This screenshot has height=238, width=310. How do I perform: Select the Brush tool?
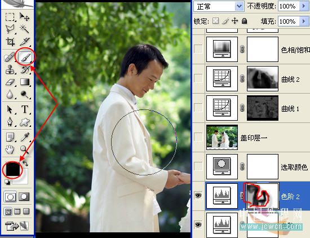tap(25, 56)
